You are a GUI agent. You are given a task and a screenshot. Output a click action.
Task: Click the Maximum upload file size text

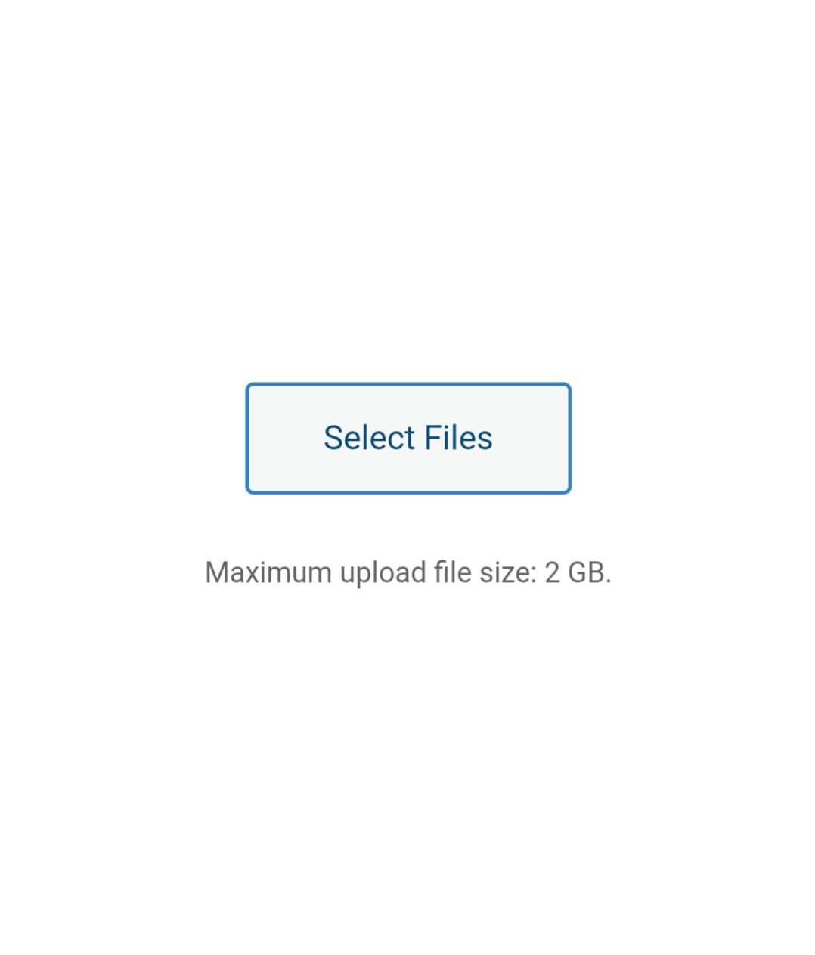click(x=408, y=573)
